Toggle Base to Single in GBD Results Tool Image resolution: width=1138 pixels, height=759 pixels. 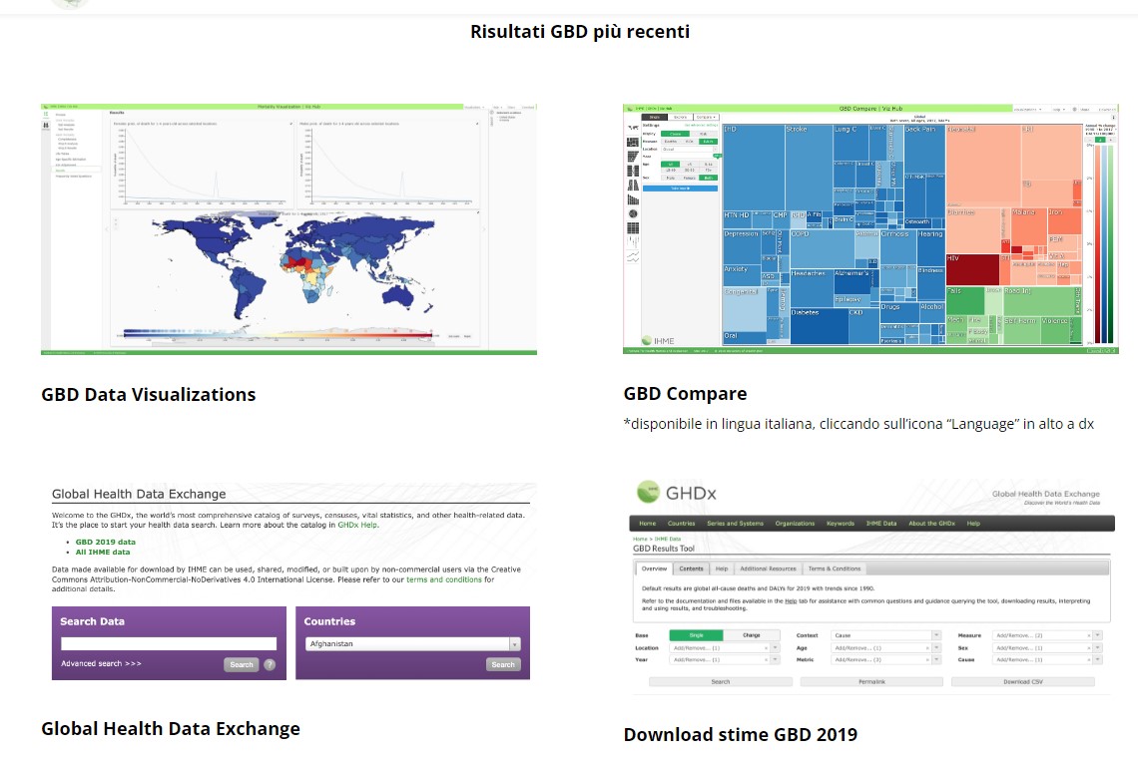click(695, 635)
